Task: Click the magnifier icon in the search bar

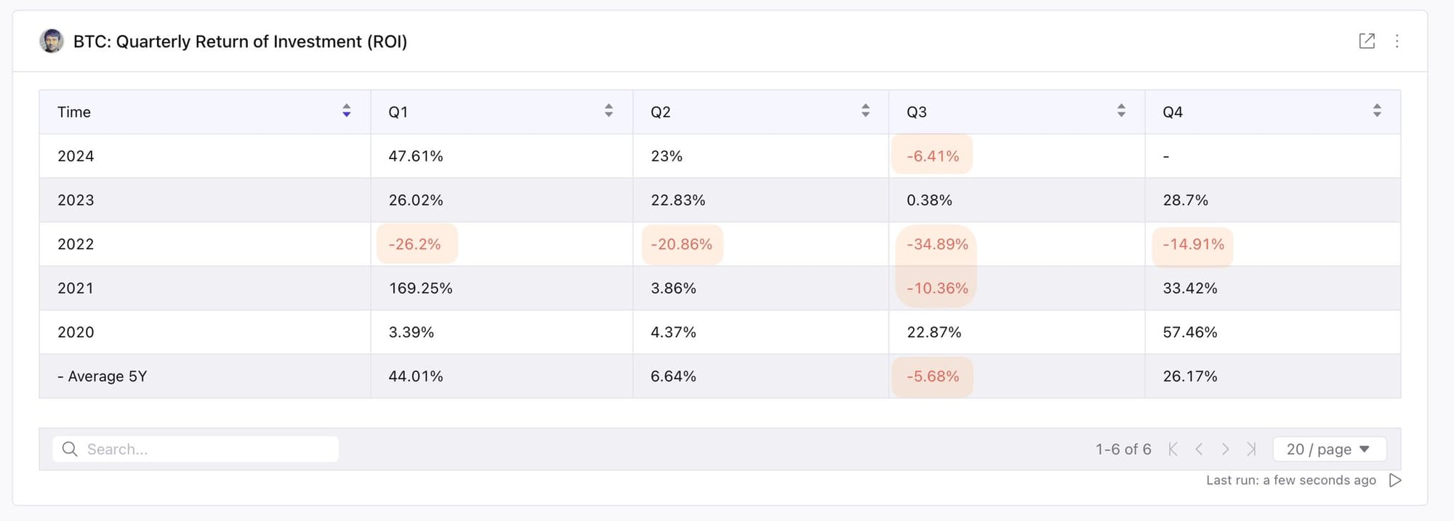Action: coord(69,449)
